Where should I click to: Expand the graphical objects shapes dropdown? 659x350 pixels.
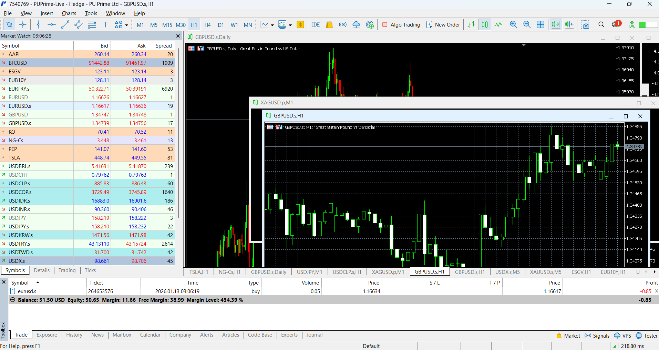coord(126,25)
